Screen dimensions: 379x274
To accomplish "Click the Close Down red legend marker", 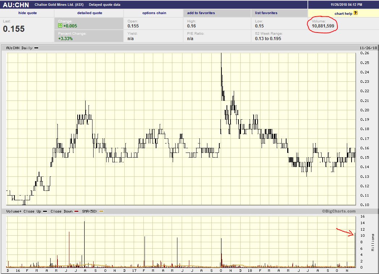I will point(76,211).
